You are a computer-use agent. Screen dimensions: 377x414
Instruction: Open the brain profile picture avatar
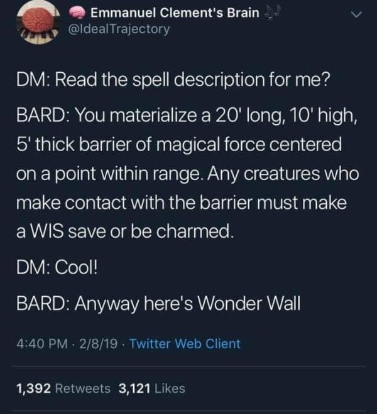(x=39, y=22)
